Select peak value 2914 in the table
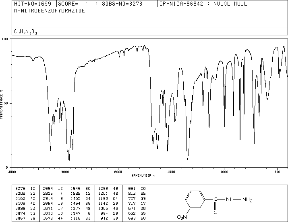Image resolution: width=288 pixels, height=222 pixels. (x=48, y=198)
